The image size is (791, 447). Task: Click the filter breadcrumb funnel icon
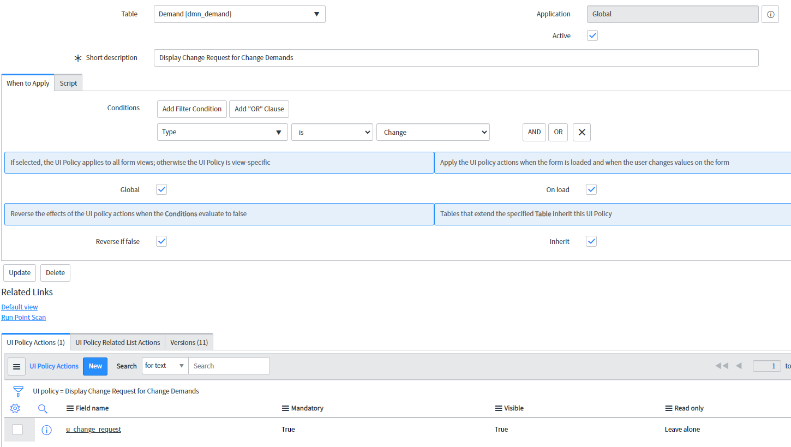click(18, 391)
